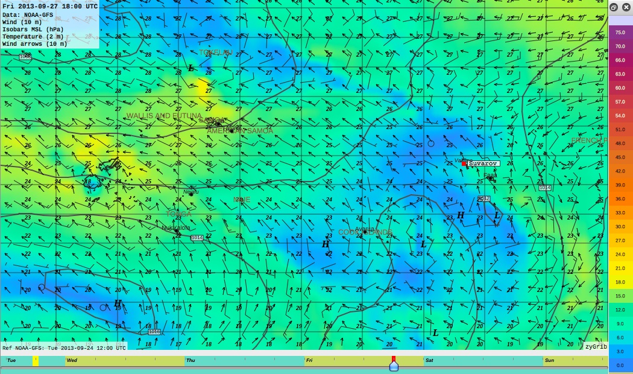Click the WALLIS AND FUTUNA map label
633x374 pixels.
point(164,116)
